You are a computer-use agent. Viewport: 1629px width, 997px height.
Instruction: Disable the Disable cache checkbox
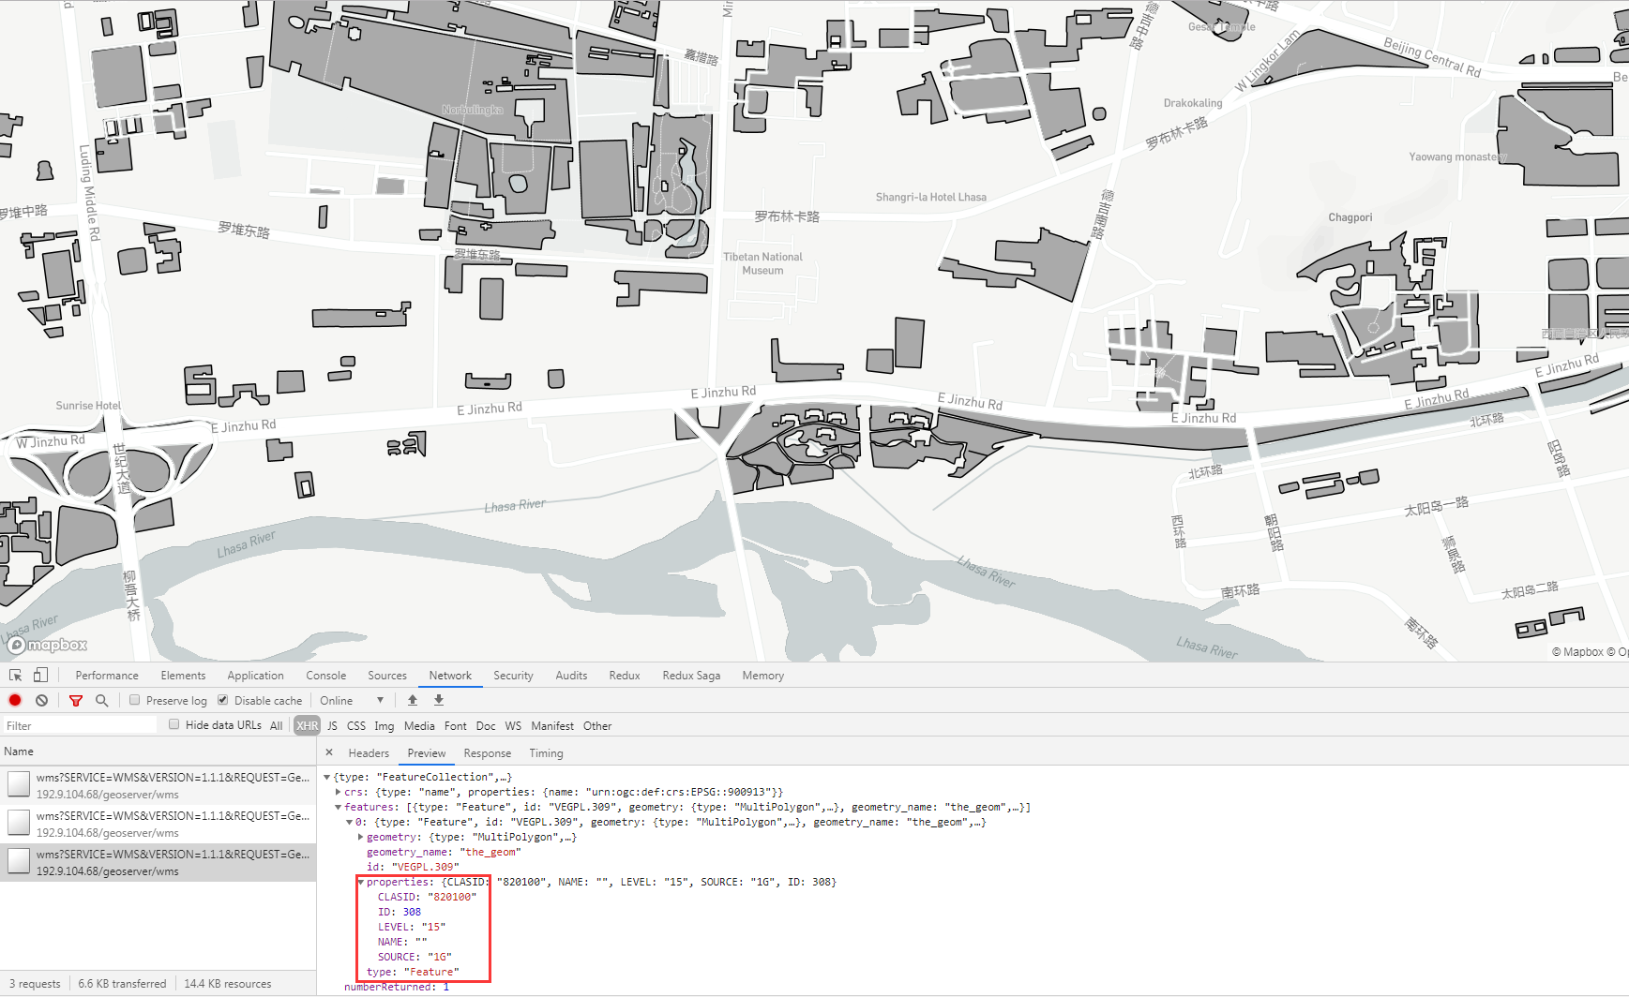tap(222, 699)
